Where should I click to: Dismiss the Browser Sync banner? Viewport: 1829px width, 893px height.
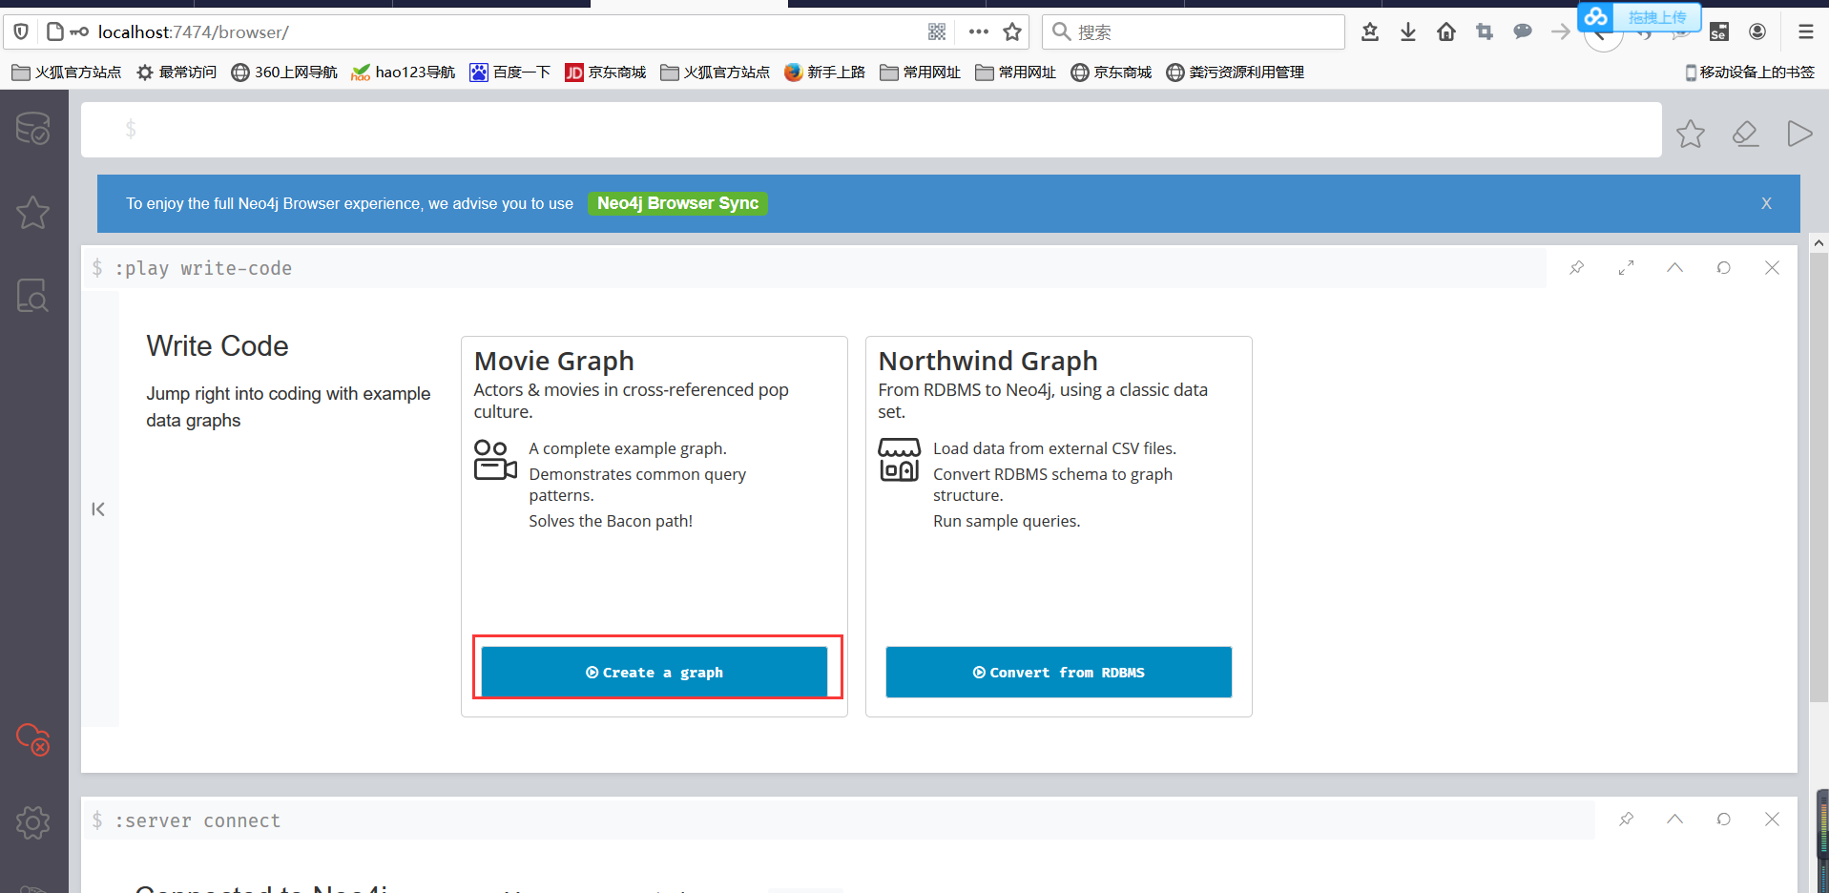pos(1766,203)
